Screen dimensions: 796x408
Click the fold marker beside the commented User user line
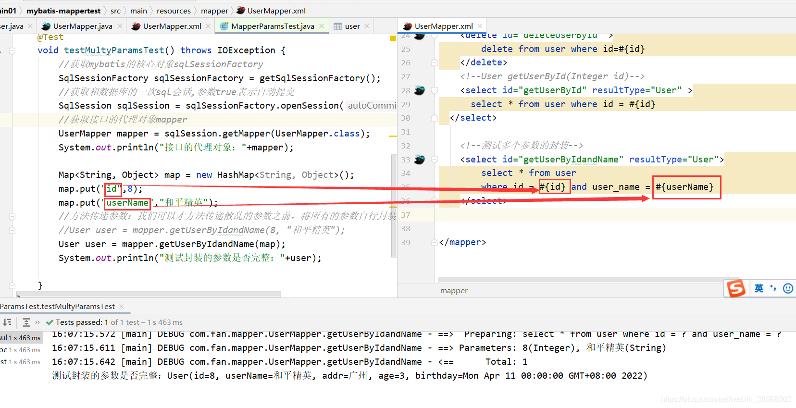[12, 230]
